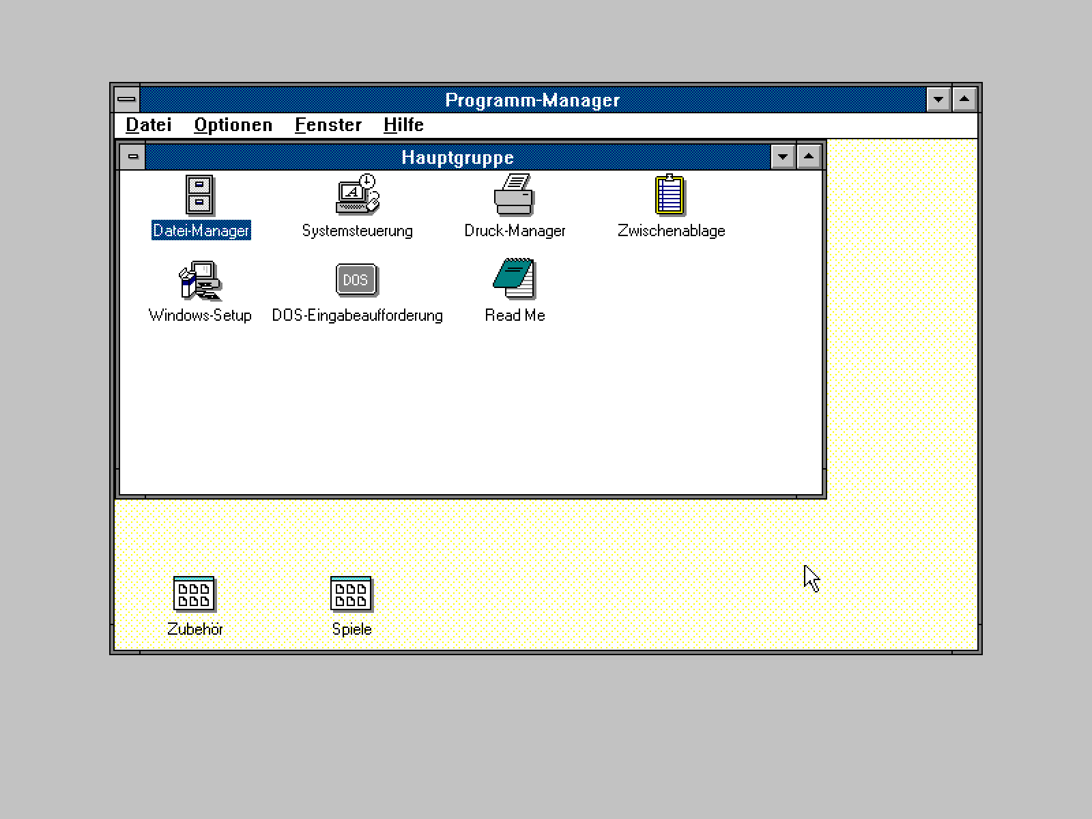The width and height of the screenshot is (1092, 819).
Task: Minimize the Hauptgruppe window with down arrow
Action: point(783,157)
